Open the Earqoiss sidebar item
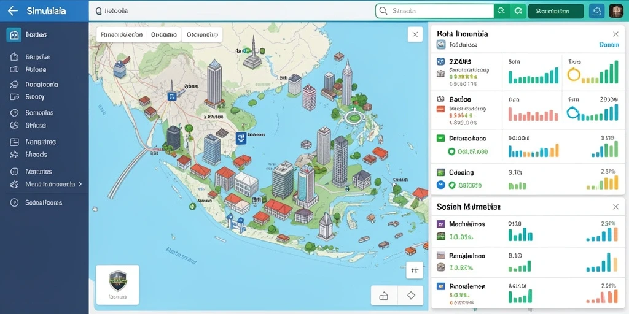629x314 pixels. (x=31, y=57)
